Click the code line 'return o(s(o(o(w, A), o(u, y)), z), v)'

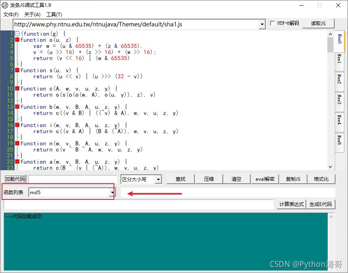coord(95,95)
